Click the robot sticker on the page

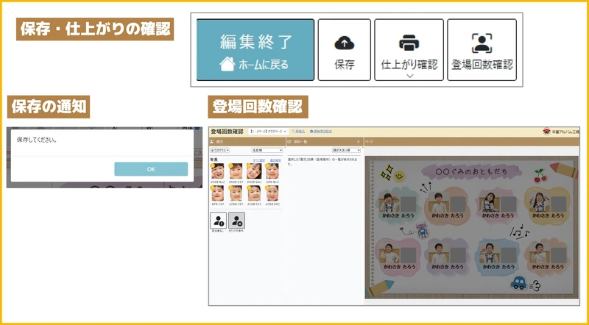pos(422,229)
